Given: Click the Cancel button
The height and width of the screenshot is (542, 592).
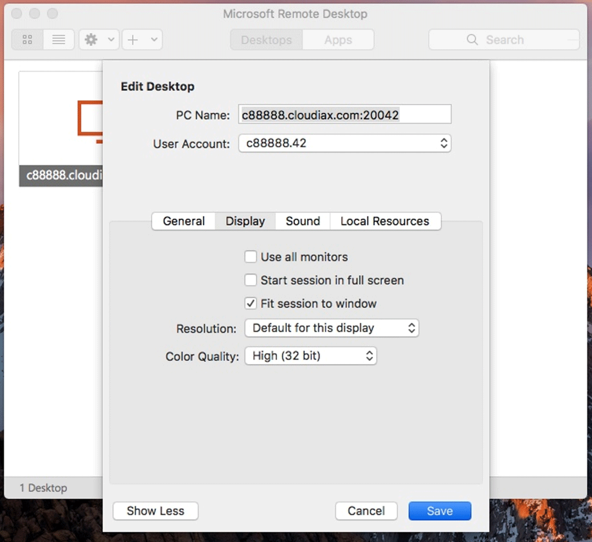Looking at the screenshot, I should tap(366, 511).
